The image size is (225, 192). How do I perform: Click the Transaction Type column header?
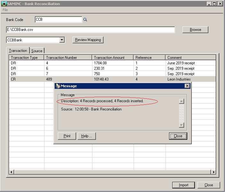[x=27, y=57]
